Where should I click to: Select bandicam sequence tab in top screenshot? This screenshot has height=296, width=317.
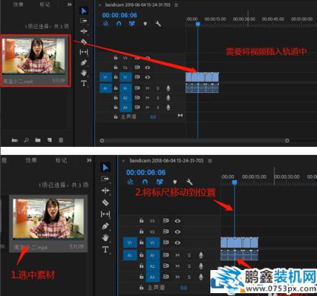[138, 5]
